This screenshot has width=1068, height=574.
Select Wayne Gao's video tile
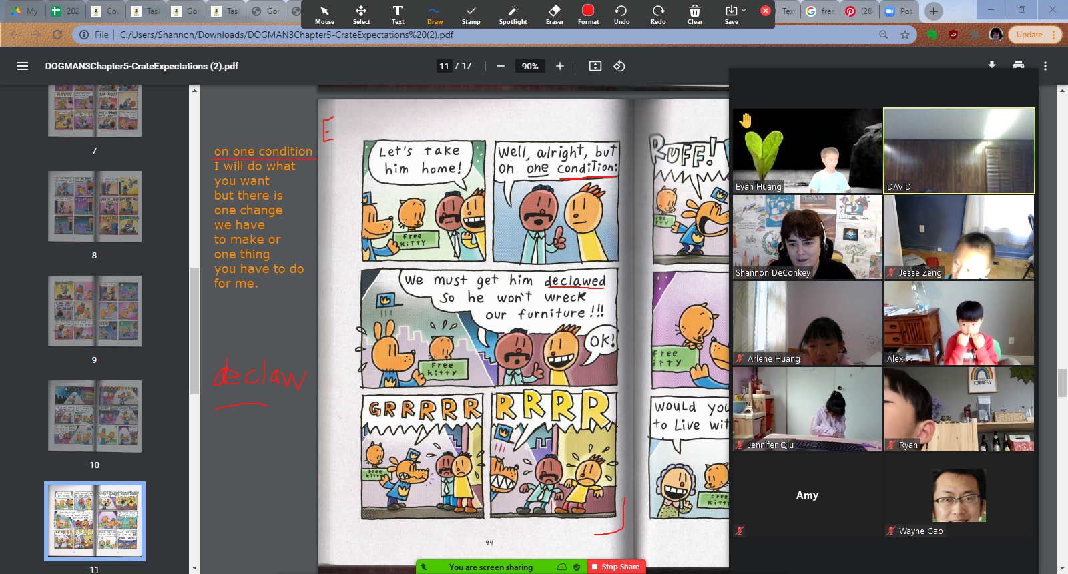(x=959, y=495)
